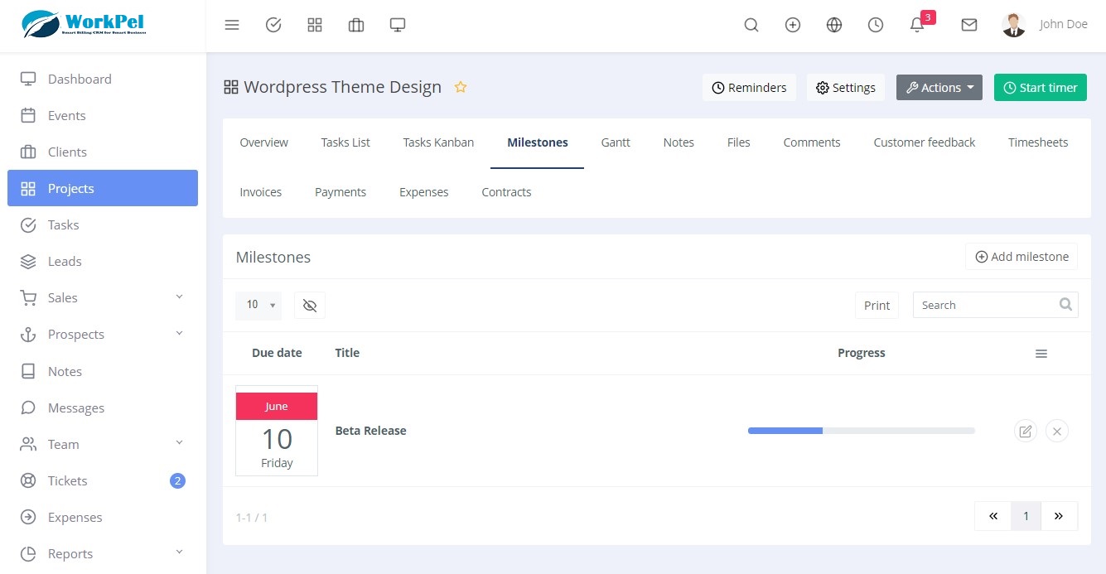Image resolution: width=1106 pixels, height=574 pixels.
Task: Click the Events calendar icon in sidebar
Action: (x=28, y=115)
